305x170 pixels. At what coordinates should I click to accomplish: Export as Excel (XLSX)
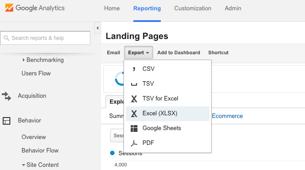coord(168,113)
